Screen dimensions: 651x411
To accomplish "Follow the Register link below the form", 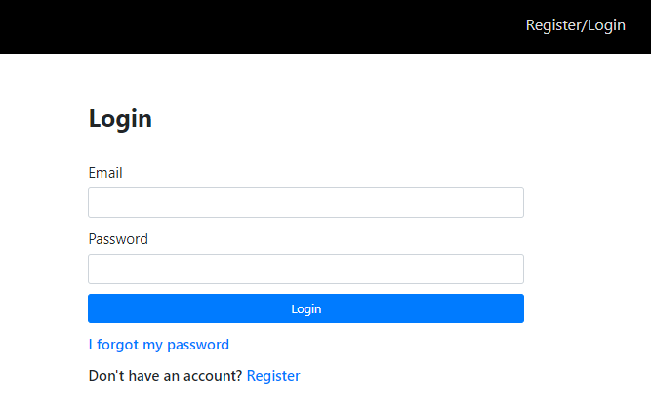I will click(x=273, y=376).
